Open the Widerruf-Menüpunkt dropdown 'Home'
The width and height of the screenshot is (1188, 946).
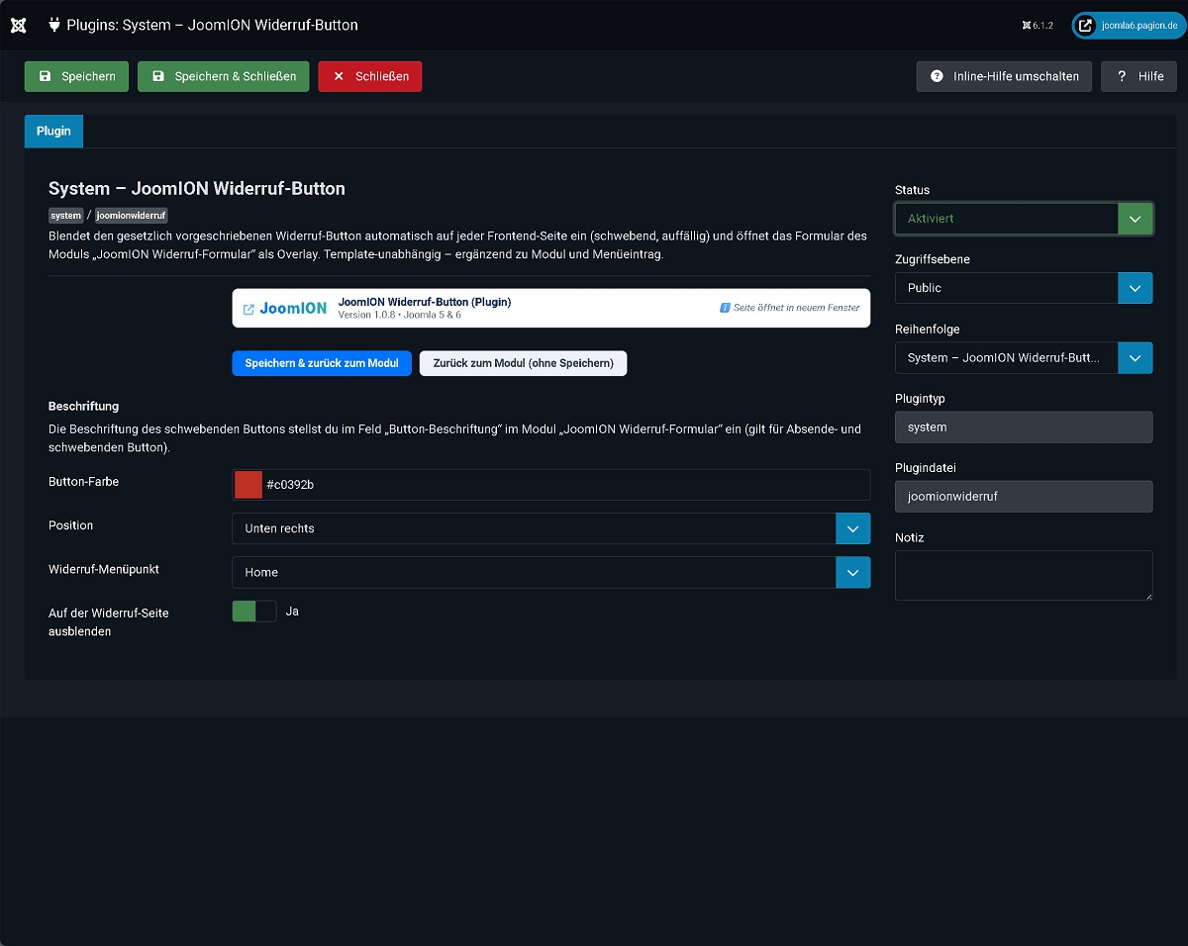click(x=551, y=572)
